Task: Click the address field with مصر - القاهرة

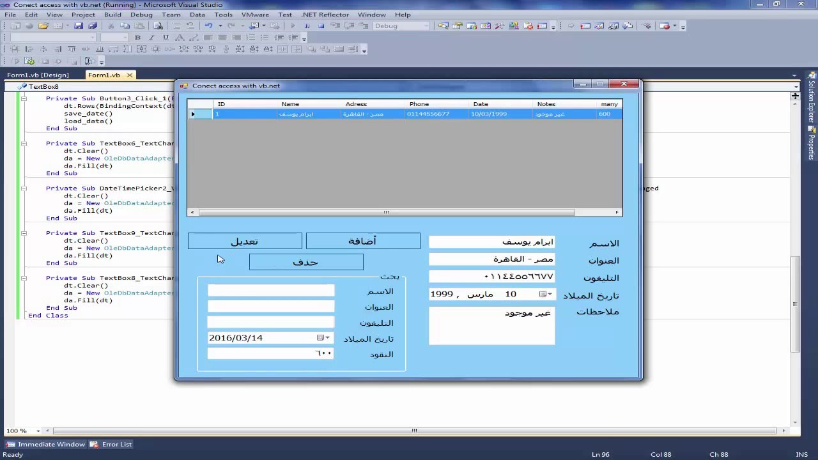Action: coord(492,259)
